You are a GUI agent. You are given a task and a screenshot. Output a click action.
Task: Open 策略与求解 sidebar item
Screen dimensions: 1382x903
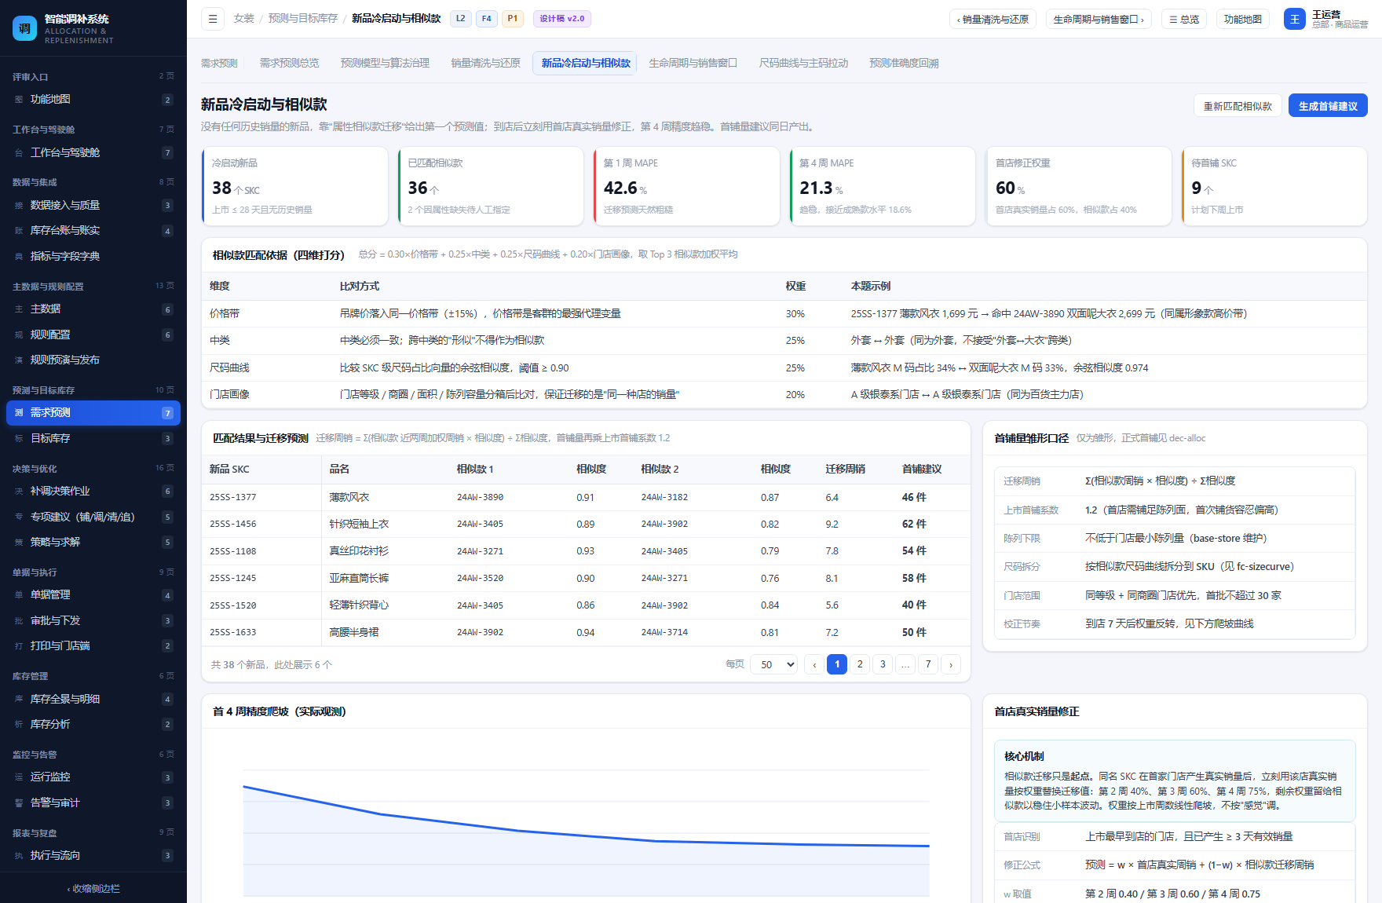click(x=93, y=543)
